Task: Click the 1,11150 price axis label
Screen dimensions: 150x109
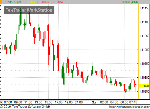Action: 144,8
